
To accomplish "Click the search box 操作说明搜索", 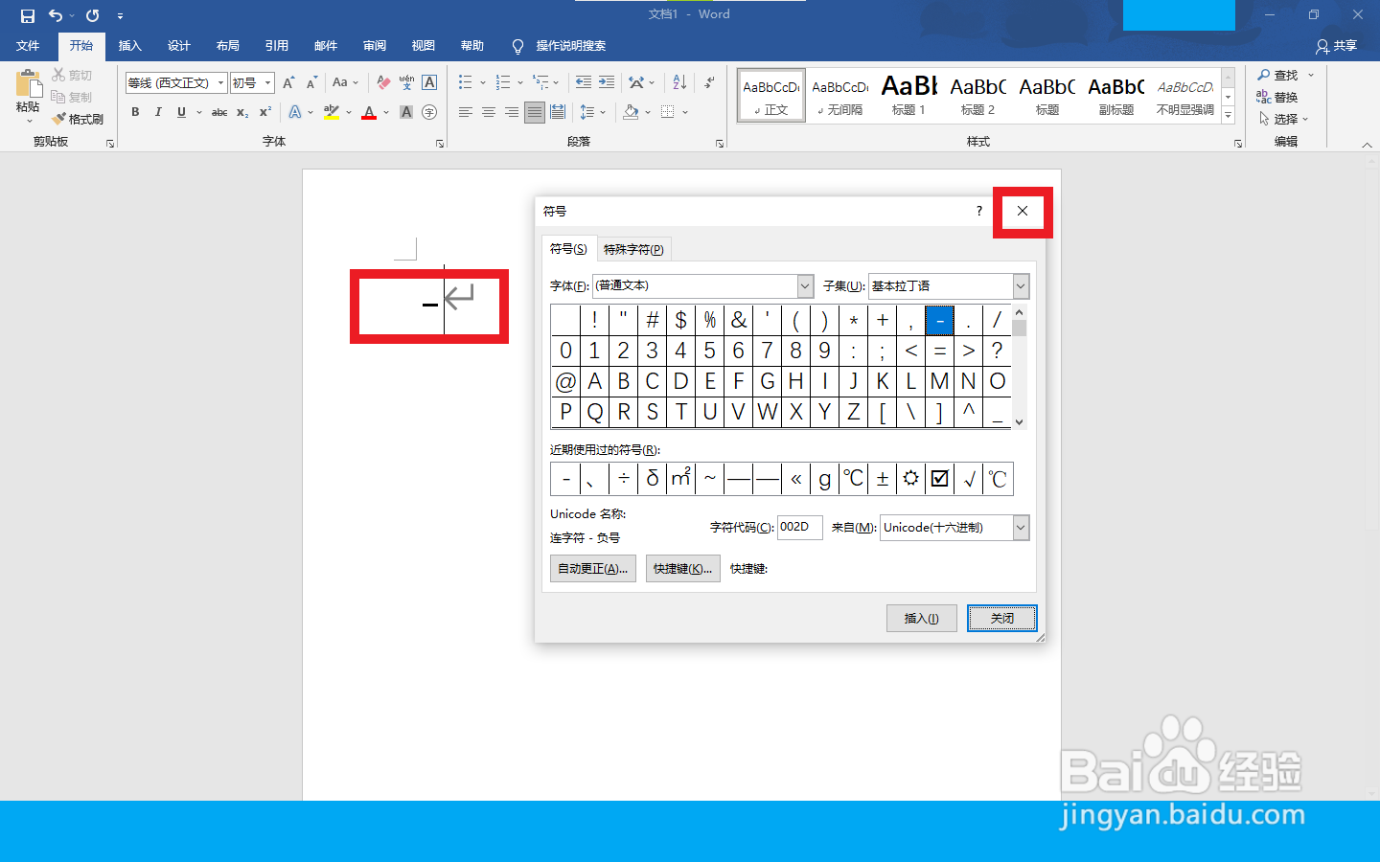I will tap(570, 46).
